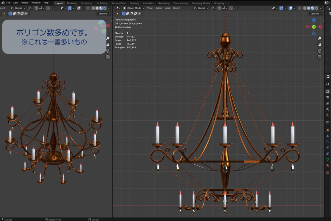Open the Object Data green triangle tab
The width and height of the screenshot is (331, 221).
pyautogui.click(x=328, y=160)
